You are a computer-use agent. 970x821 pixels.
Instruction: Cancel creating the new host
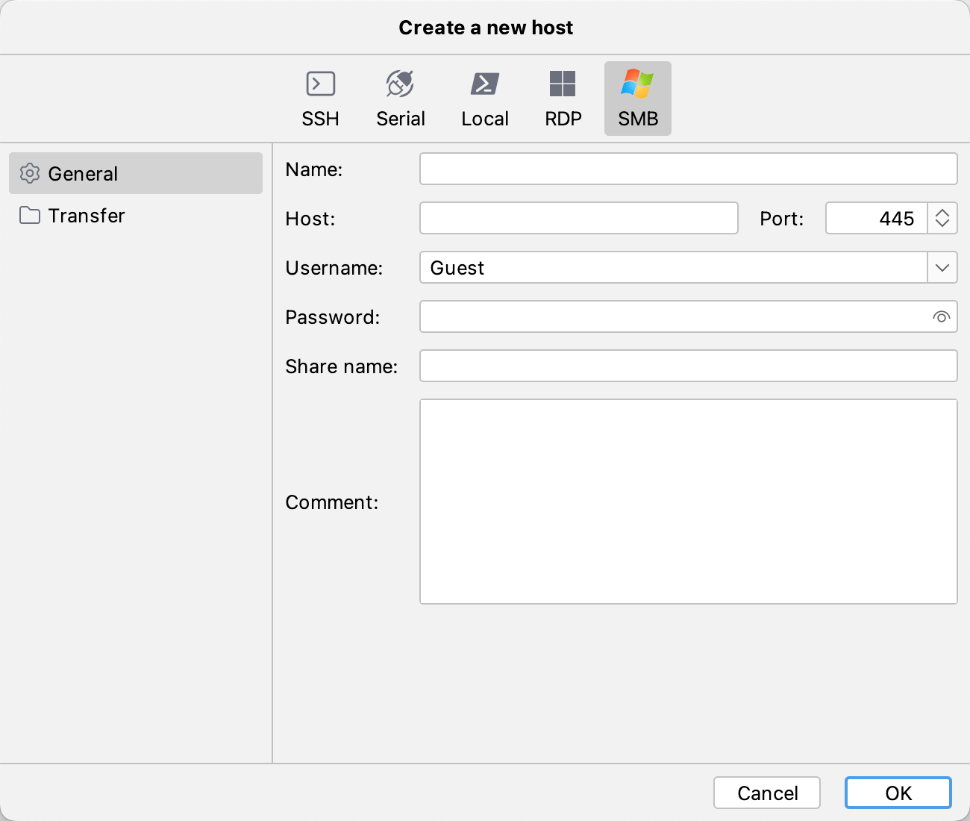point(767,793)
